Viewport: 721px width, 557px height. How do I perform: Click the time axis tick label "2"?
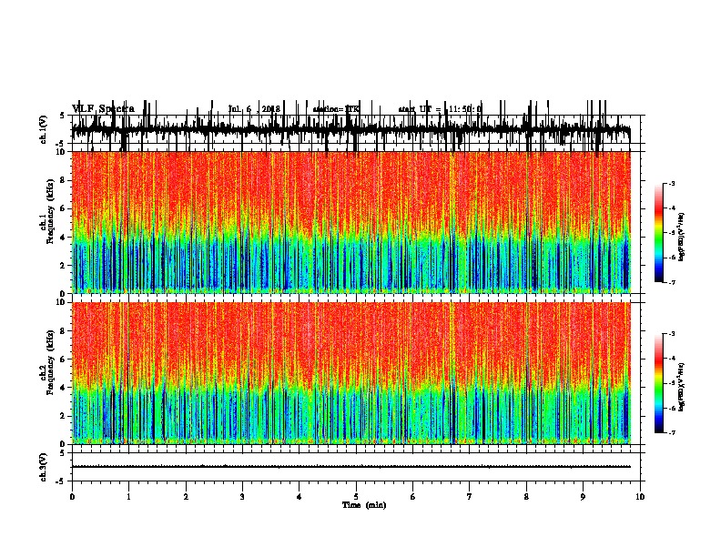(x=186, y=496)
